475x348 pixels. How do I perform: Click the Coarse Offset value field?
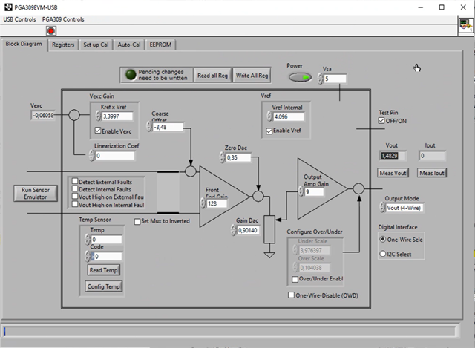coord(168,127)
